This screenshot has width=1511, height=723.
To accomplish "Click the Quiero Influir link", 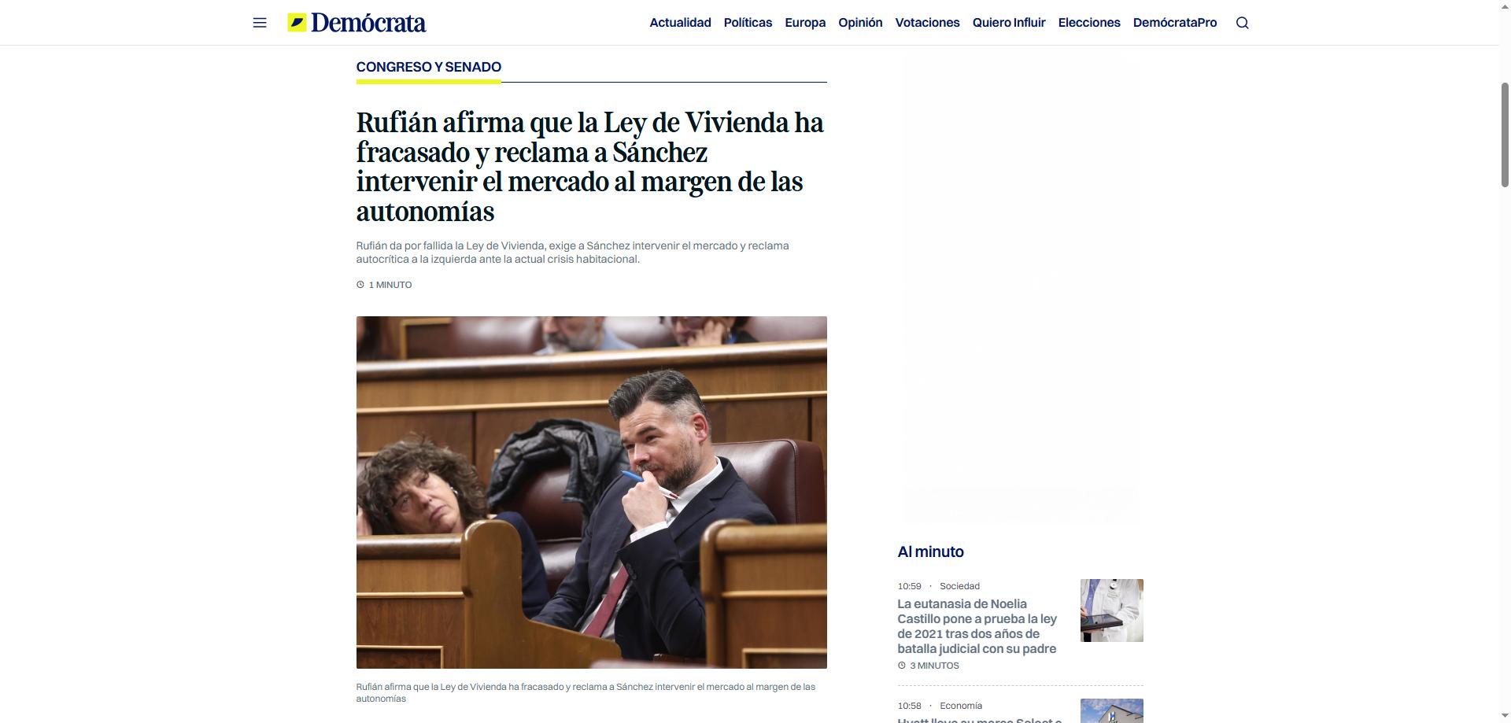I will pyautogui.click(x=1008, y=23).
